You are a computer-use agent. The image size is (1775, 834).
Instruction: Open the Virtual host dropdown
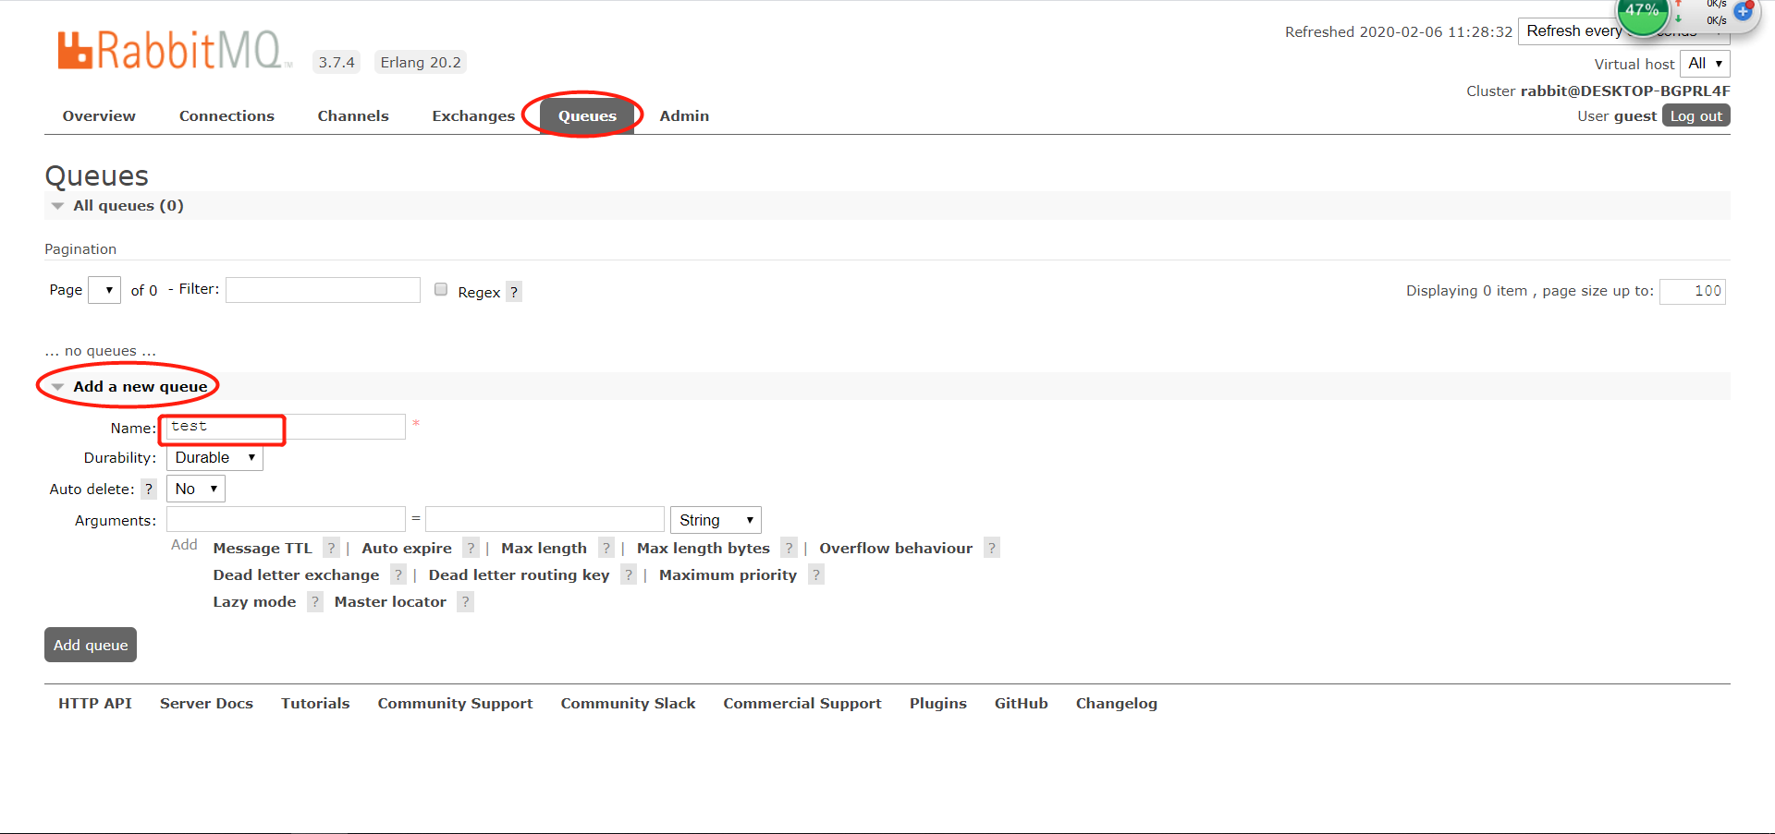1705,64
